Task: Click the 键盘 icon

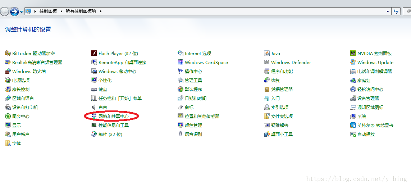Action: [x=94, y=90]
